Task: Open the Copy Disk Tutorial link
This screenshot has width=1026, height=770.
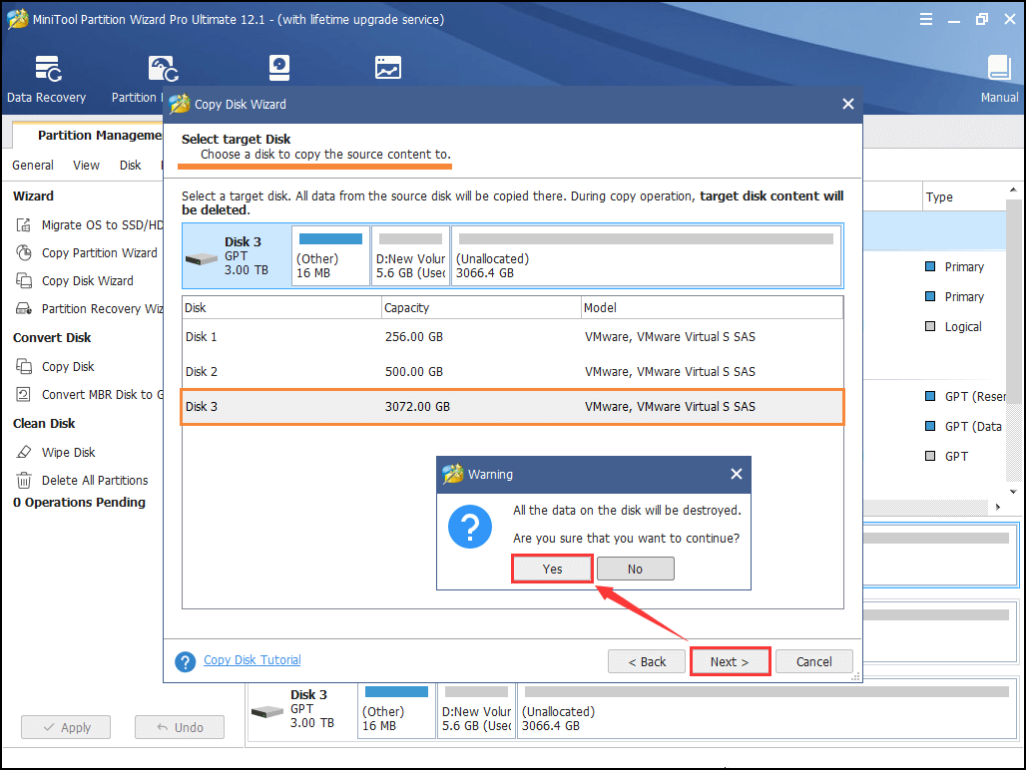Action: (x=252, y=659)
